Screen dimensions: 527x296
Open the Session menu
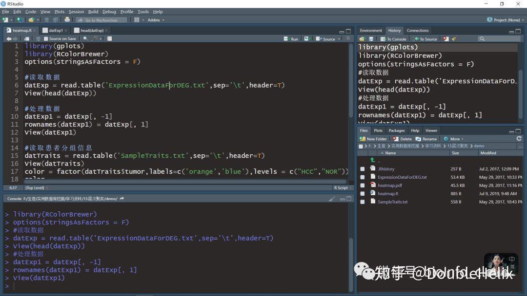pyautogui.click(x=77, y=11)
